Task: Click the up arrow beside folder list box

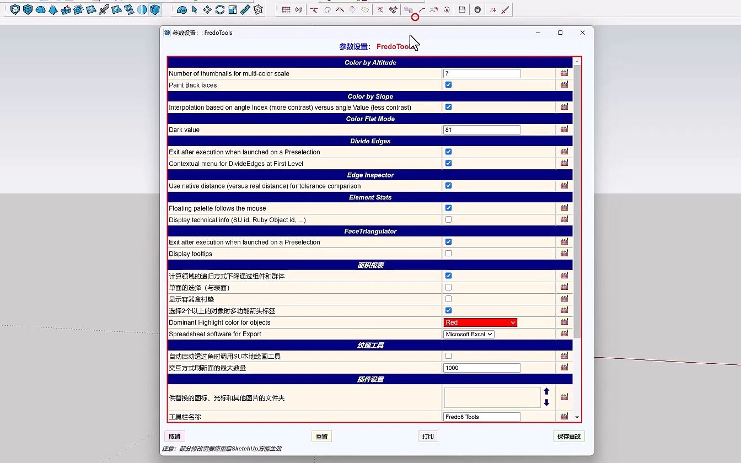Action: click(546, 391)
